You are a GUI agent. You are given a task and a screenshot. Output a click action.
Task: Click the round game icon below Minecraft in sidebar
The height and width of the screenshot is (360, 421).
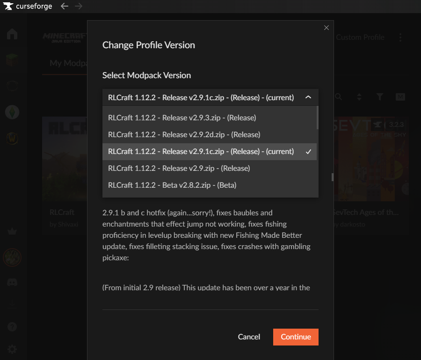(12, 86)
